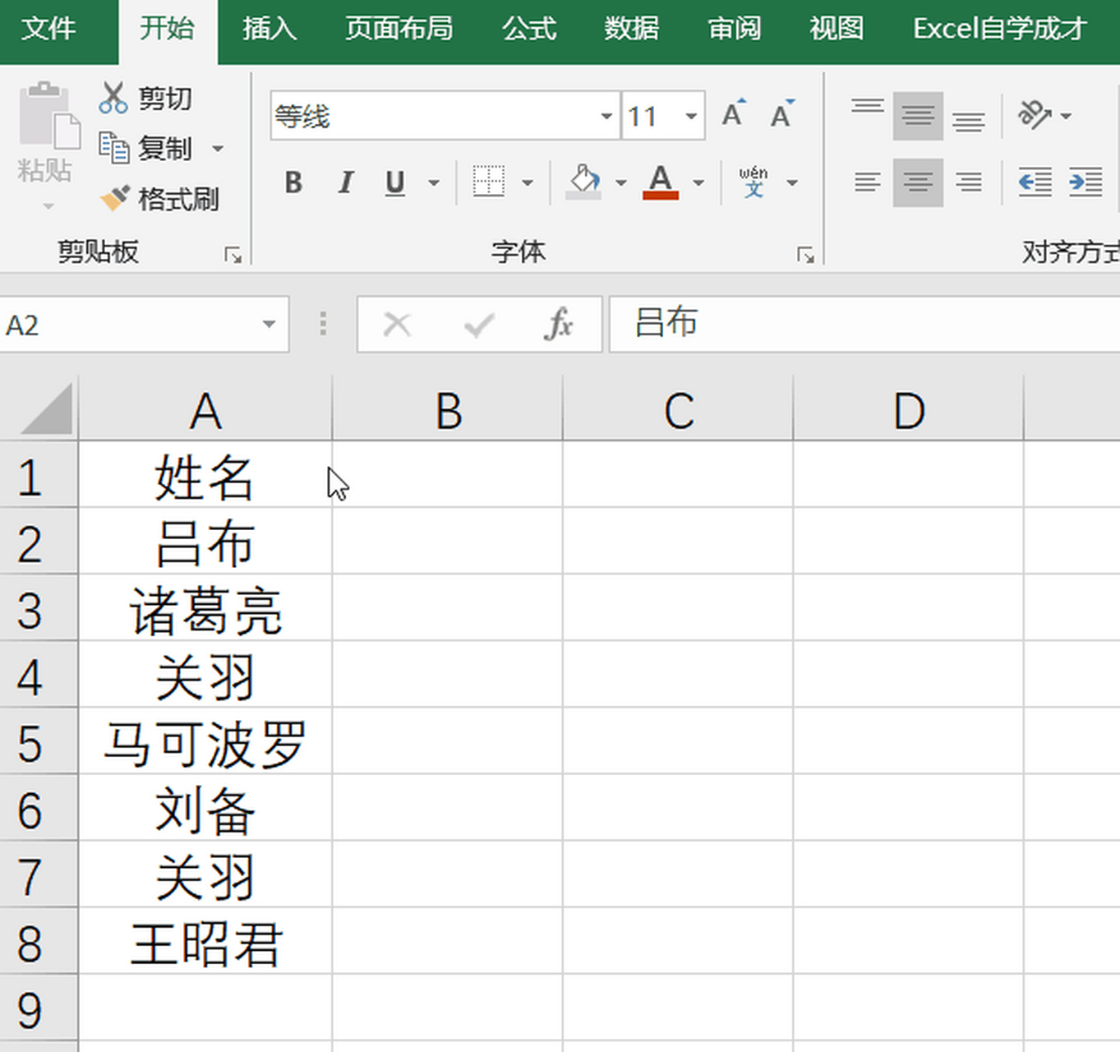The height and width of the screenshot is (1052, 1120).
Task: Apply red font color A
Action: [661, 182]
